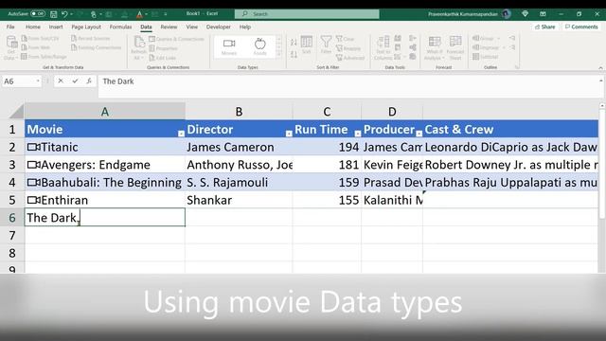Open the Formulas tab
The image size is (606, 341).
(120, 27)
